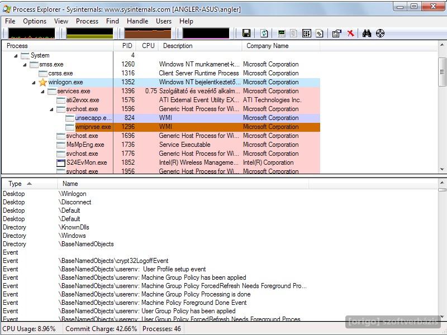Open the System Information toolbar icon
The width and height of the screenshot is (447, 335).
282,33
